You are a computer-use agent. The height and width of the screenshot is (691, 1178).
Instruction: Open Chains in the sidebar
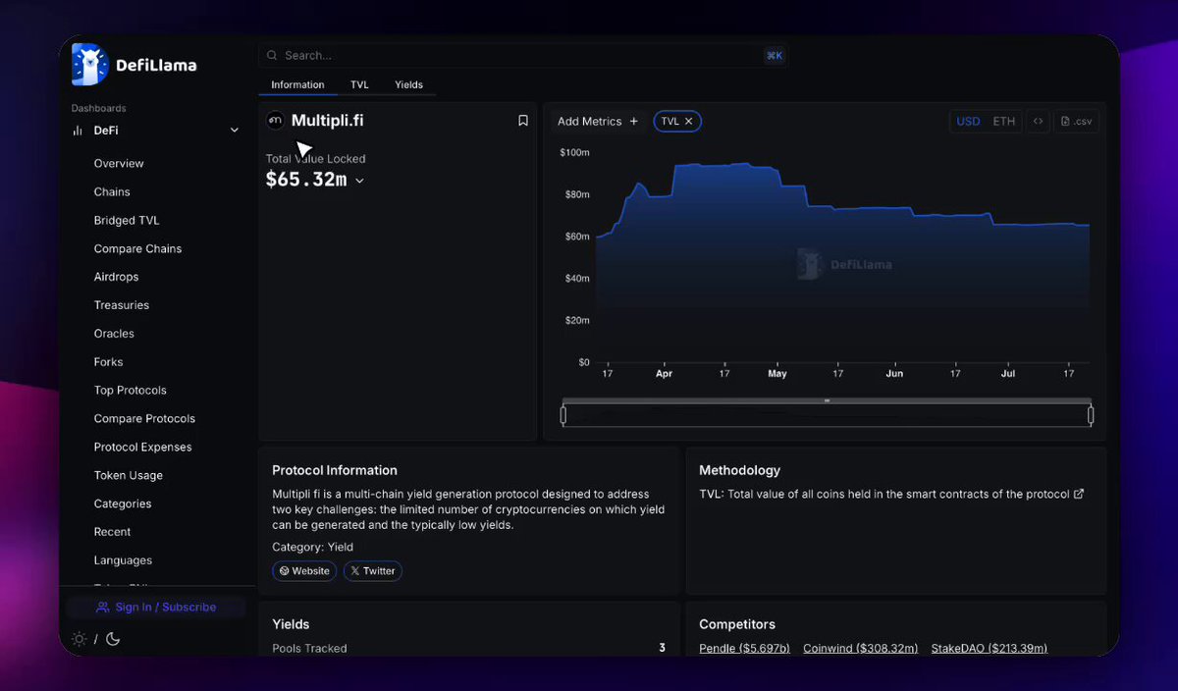(x=112, y=192)
